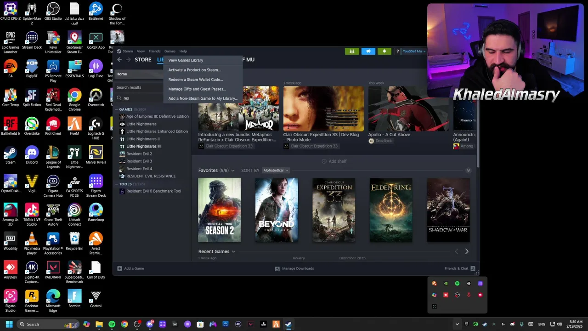
Task: Choose Redeem a Steam Wallet Code
Action: [x=203, y=80]
